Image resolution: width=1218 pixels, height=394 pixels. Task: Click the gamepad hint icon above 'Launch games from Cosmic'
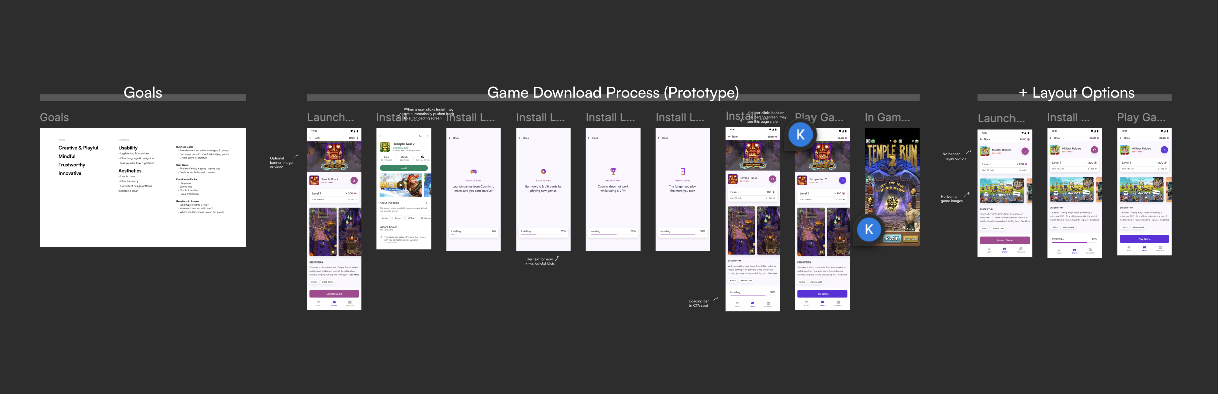(473, 172)
